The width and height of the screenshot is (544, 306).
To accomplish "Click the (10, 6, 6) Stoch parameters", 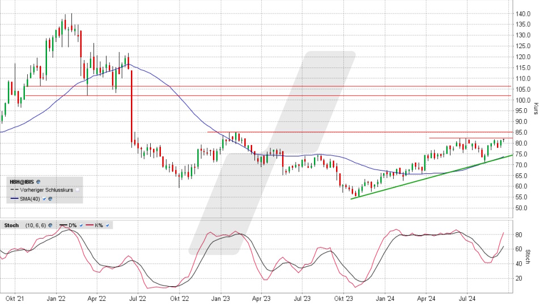I will coord(35,226).
